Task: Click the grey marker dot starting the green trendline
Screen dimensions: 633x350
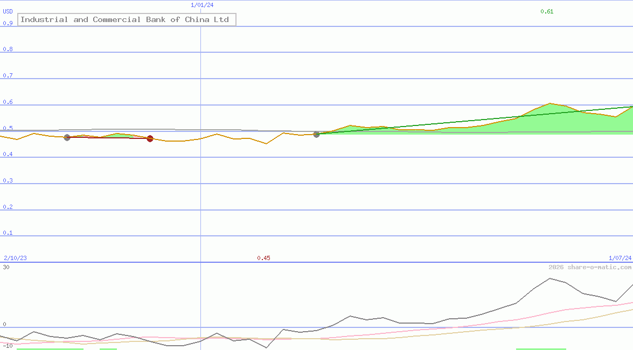Action: pyautogui.click(x=317, y=135)
